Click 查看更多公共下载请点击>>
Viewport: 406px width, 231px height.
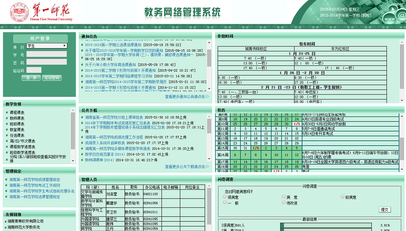click(187, 167)
